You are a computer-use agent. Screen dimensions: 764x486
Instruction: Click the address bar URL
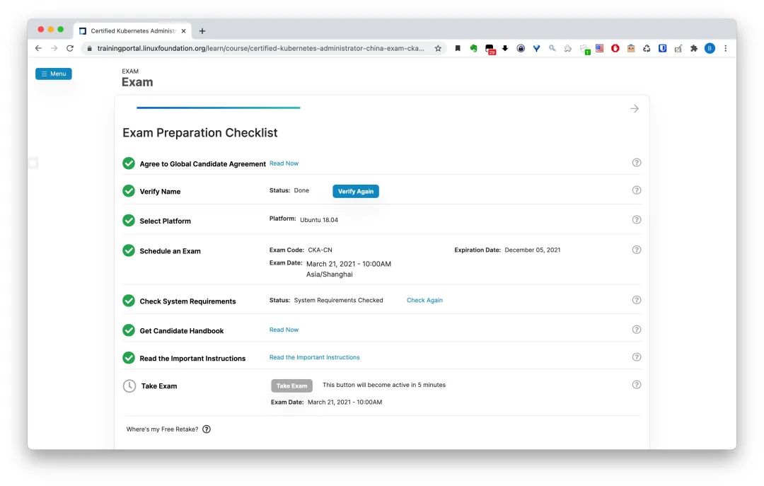tap(262, 48)
